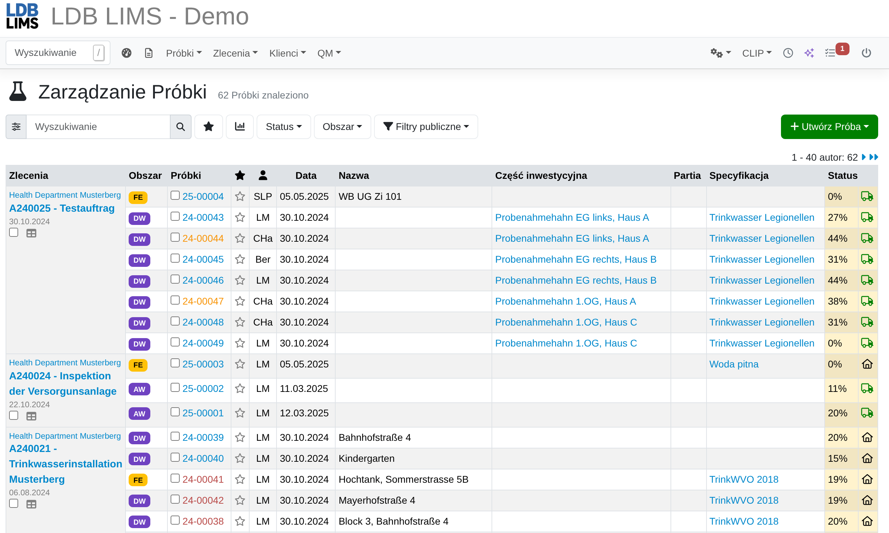Expand the Obszar filter dropdown

tap(342, 127)
